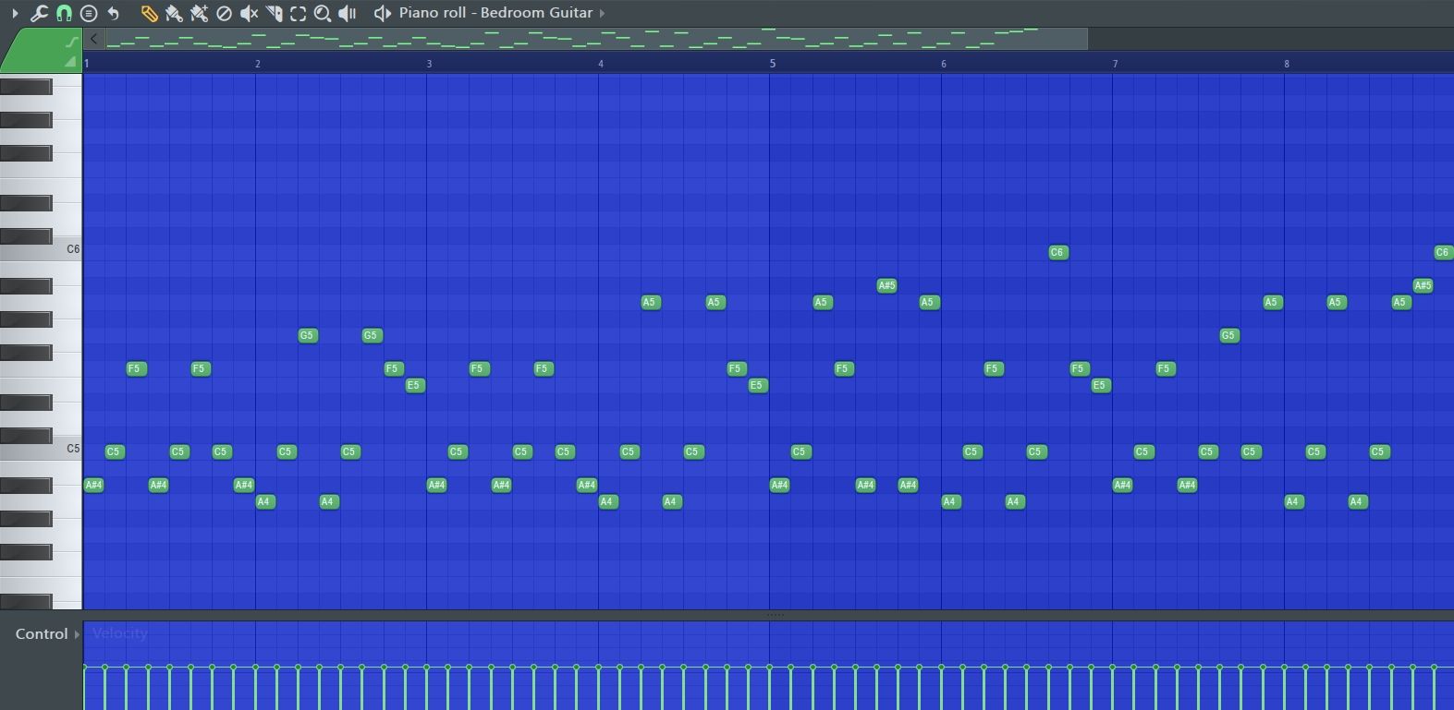Select the Playback scrub tool

[x=348, y=13]
